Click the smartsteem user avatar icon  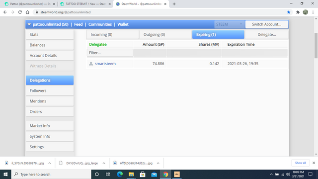(x=91, y=64)
